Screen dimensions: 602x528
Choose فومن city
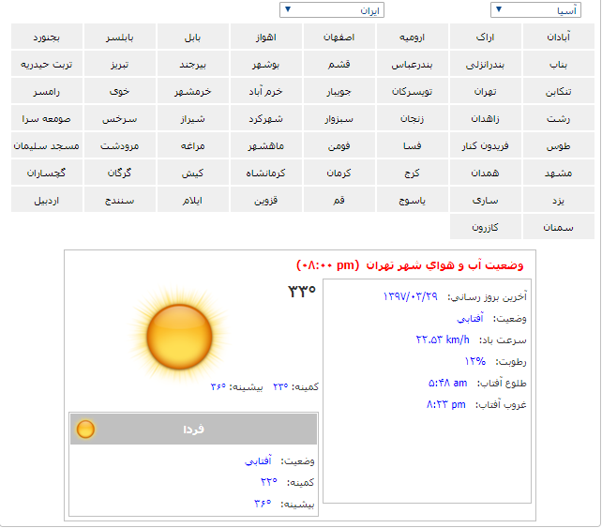pos(339,145)
